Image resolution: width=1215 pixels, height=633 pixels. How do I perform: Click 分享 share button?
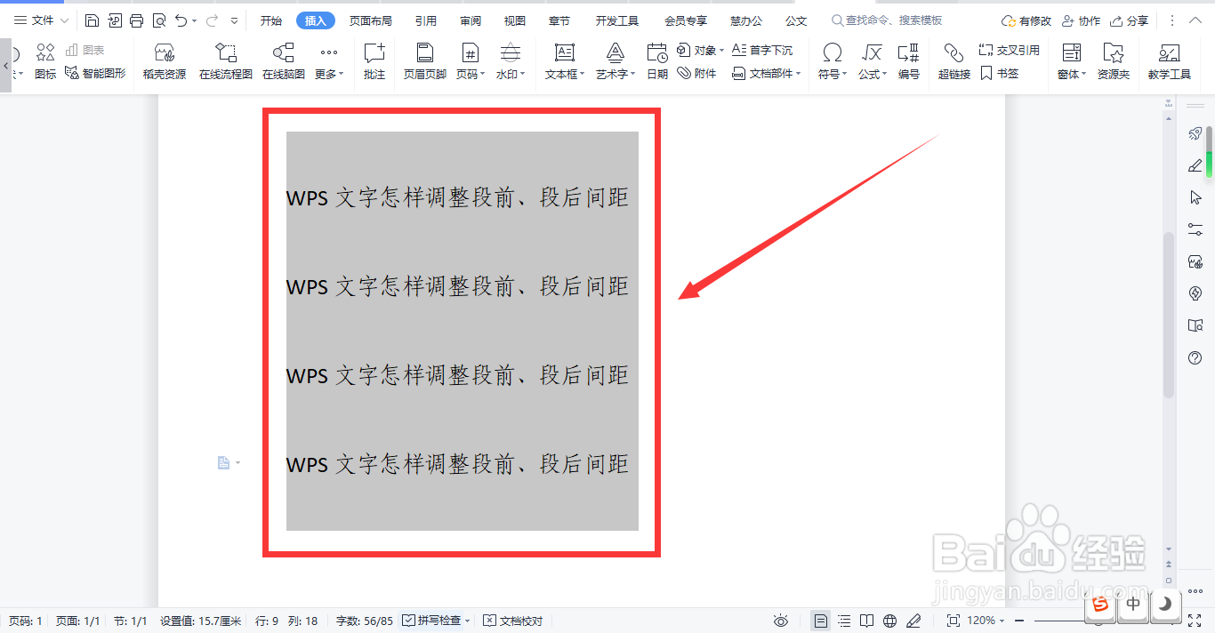click(1129, 20)
